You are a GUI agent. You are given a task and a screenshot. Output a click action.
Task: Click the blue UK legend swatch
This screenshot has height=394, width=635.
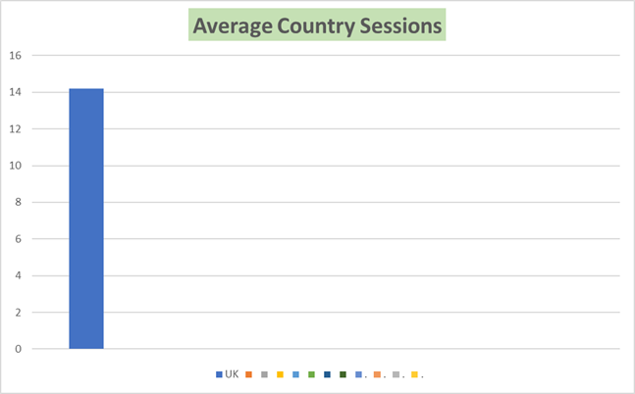tap(219, 374)
